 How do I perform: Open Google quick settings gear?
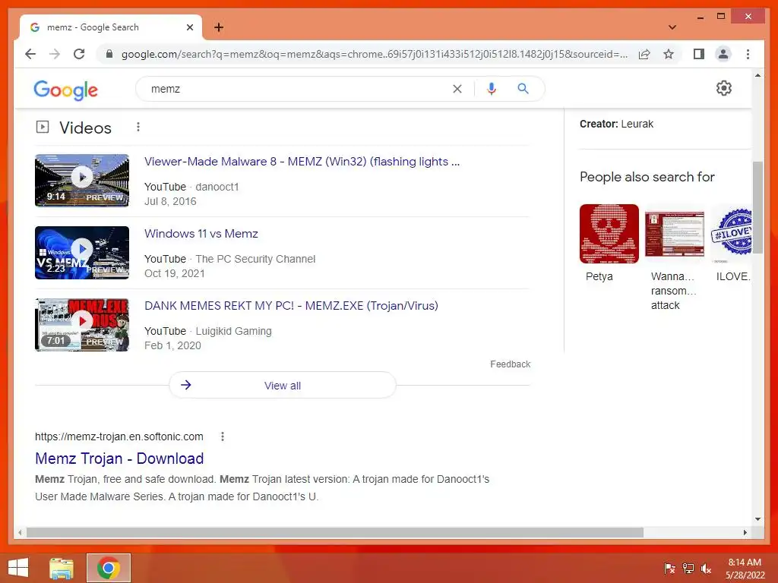[x=724, y=88]
